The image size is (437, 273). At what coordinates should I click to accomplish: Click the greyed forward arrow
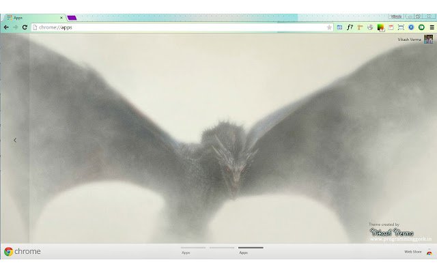click(x=16, y=27)
